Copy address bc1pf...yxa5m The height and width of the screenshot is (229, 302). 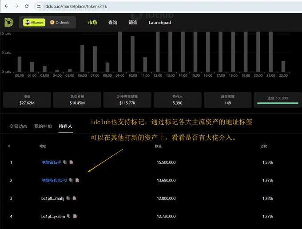pyautogui.click(x=69, y=216)
